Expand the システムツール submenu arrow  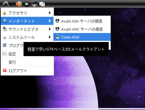pos(50,37)
